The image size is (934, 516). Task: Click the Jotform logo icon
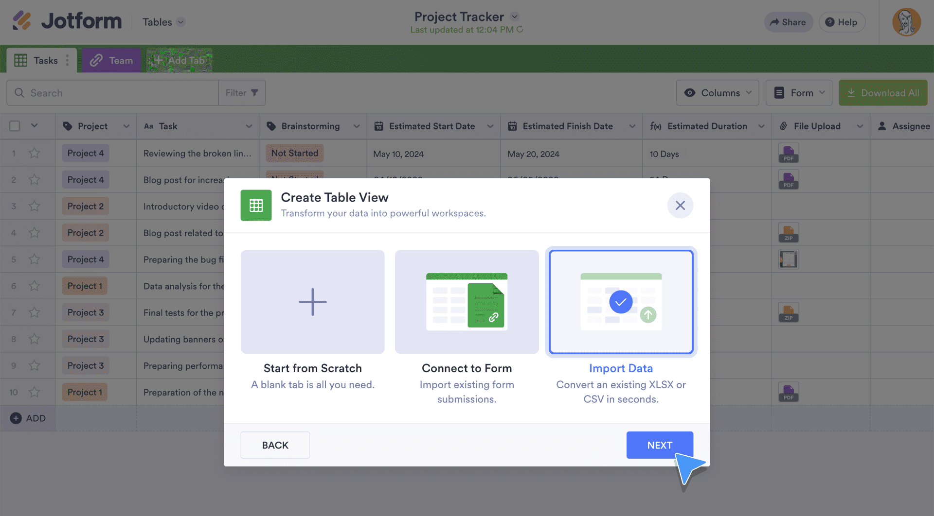tap(22, 21)
